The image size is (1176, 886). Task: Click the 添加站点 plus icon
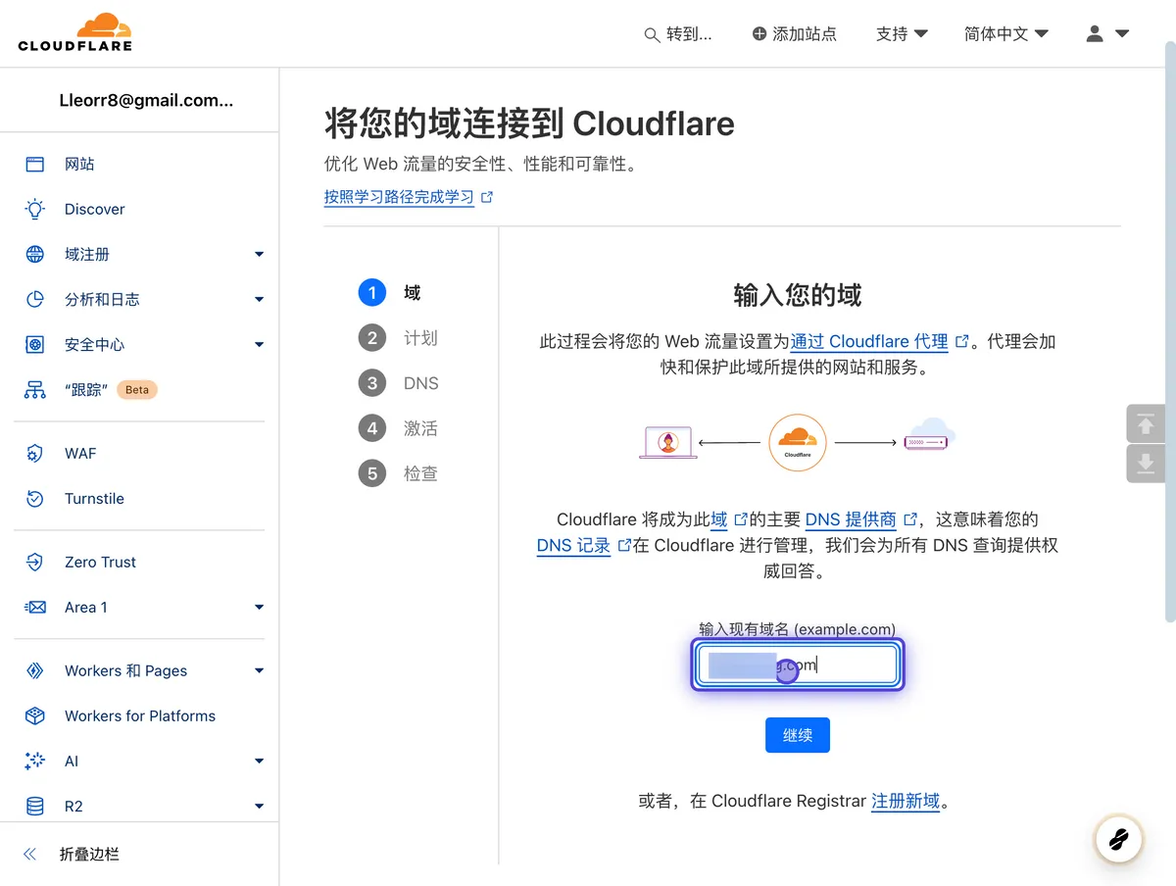click(x=759, y=33)
